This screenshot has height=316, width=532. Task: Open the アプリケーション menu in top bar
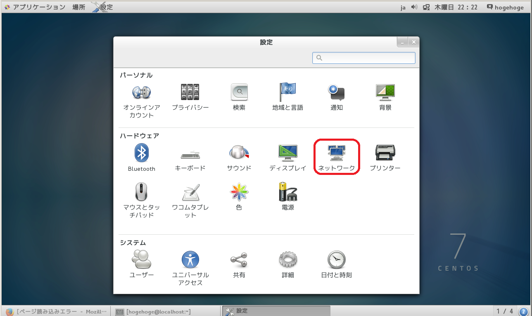(x=35, y=7)
